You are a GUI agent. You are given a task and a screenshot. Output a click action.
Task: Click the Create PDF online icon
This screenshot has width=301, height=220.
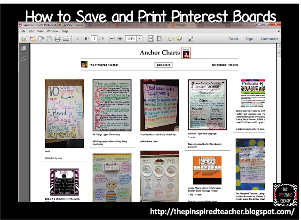coord(32,39)
